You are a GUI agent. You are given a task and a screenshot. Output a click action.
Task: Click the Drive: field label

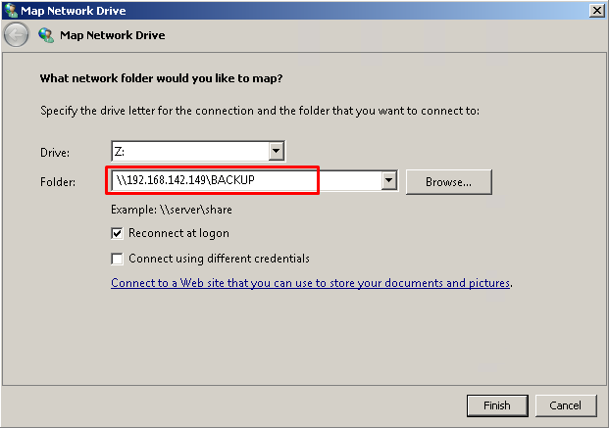[x=55, y=153]
